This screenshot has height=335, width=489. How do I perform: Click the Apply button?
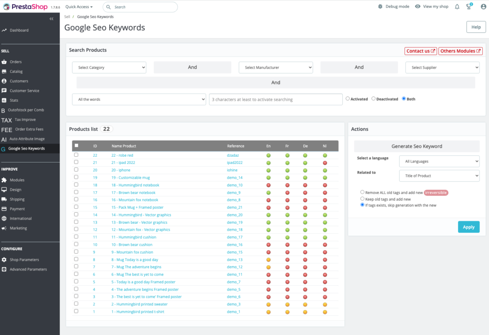click(x=469, y=227)
